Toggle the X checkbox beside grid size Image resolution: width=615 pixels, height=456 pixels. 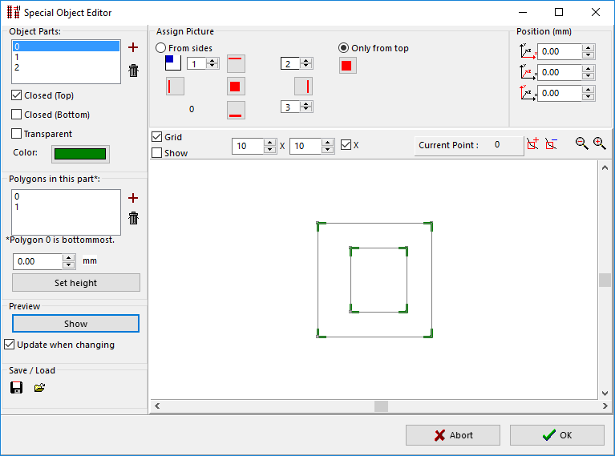(346, 145)
